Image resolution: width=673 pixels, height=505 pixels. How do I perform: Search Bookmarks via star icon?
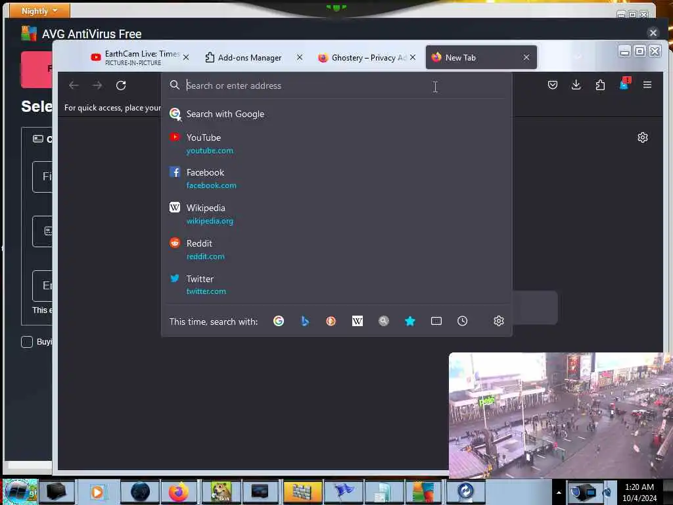point(410,321)
